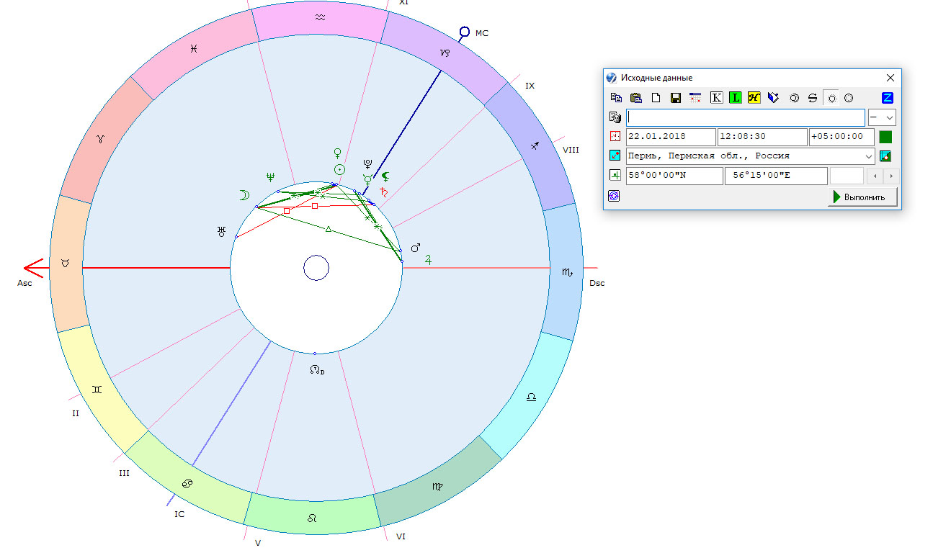
Task: Click the date field 22.01.2018
Action: (671, 137)
